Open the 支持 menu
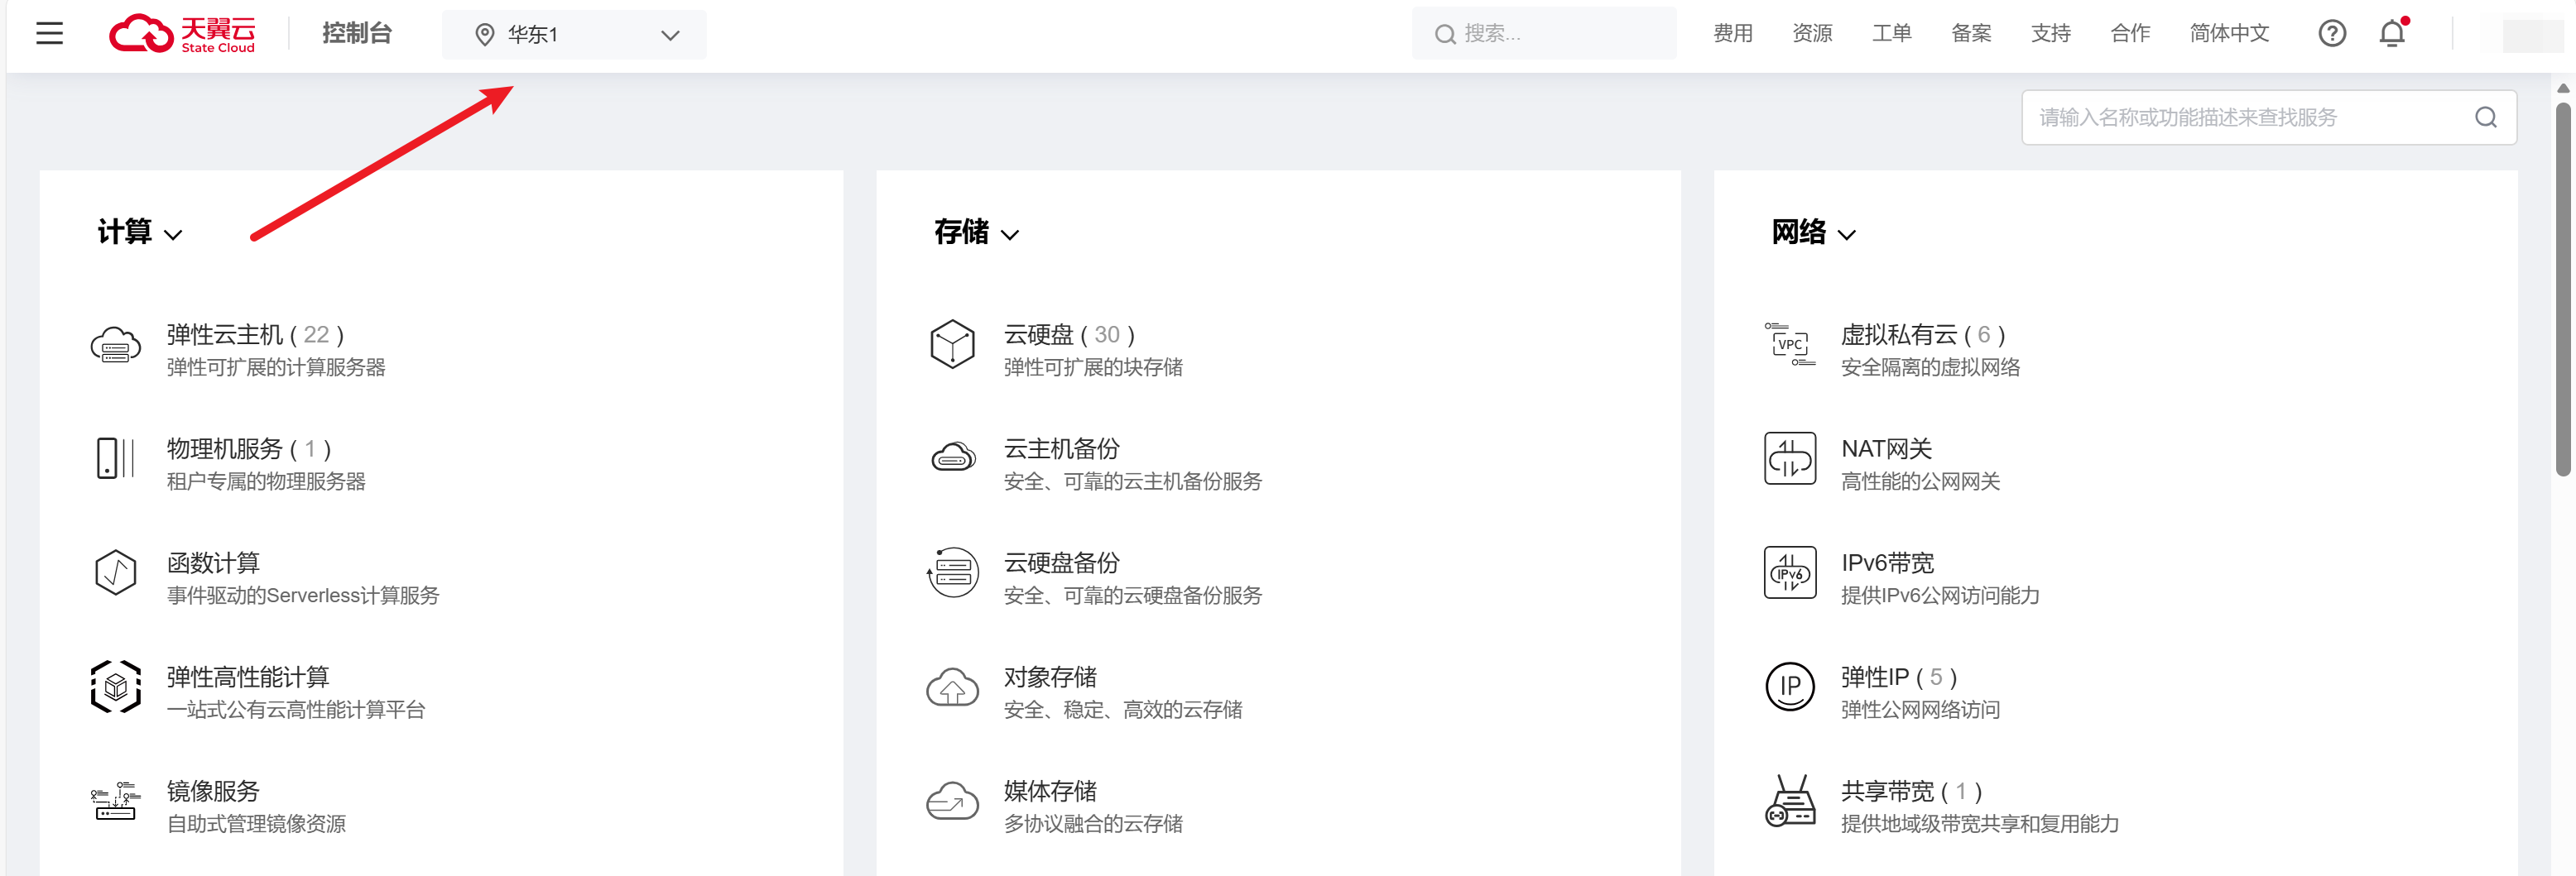Image resolution: width=2576 pixels, height=876 pixels. (2050, 34)
